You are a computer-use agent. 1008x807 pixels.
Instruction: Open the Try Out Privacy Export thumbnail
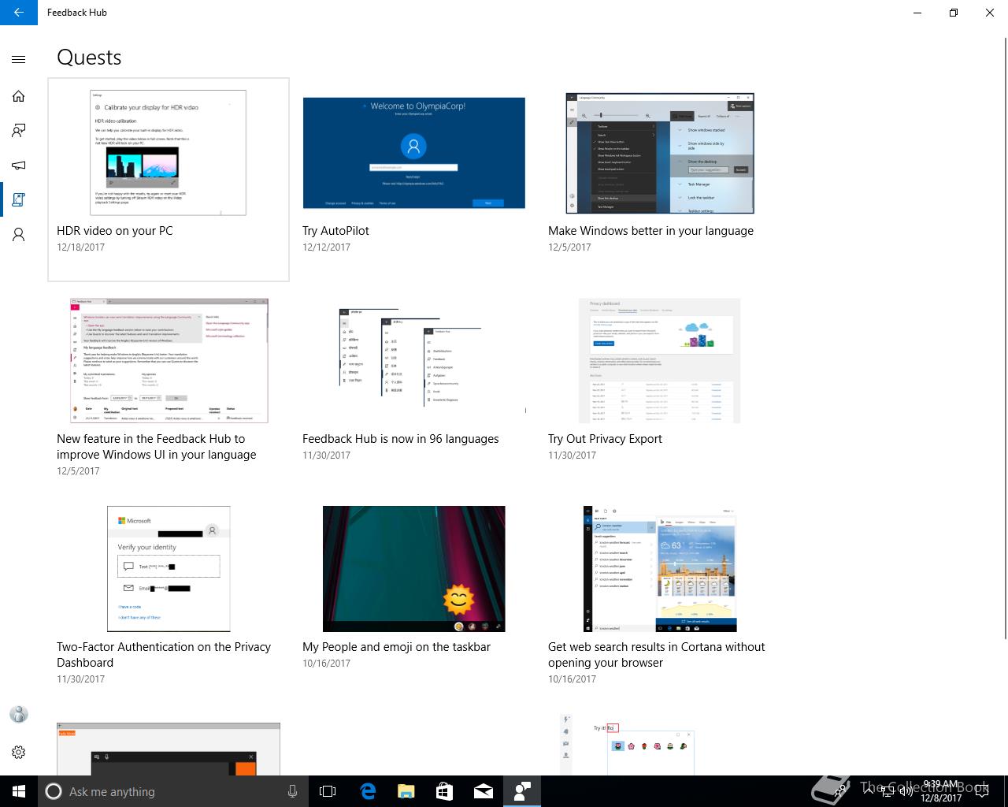pyautogui.click(x=660, y=361)
